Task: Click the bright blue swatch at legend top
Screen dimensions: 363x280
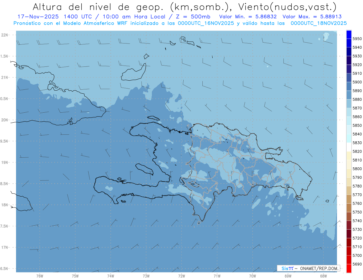Action: click(348, 34)
